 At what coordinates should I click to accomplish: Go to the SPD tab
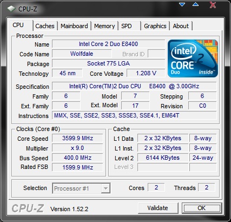point(129,26)
